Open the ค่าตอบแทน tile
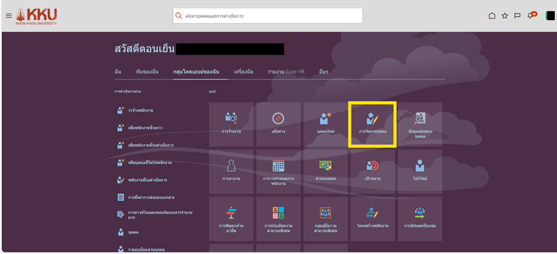This screenshot has width=557, height=254. click(326, 171)
